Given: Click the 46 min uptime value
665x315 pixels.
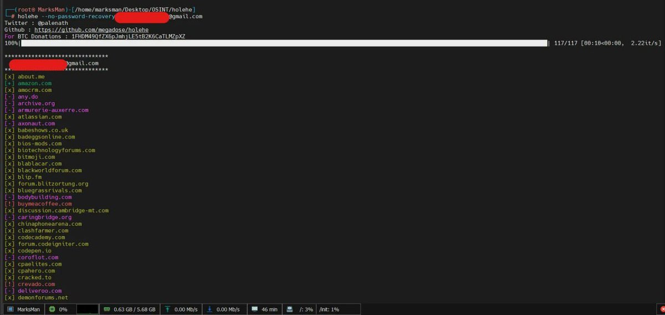Looking at the screenshot, I should 269,309.
